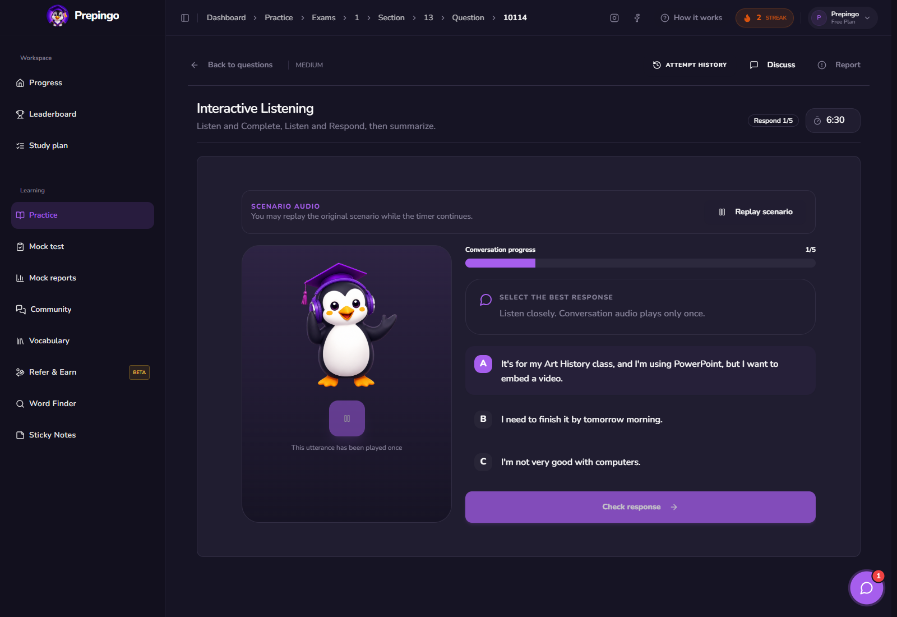Click the Prepingo penguin logo
897x617 pixels.
pyautogui.click(x=57, y=16)
